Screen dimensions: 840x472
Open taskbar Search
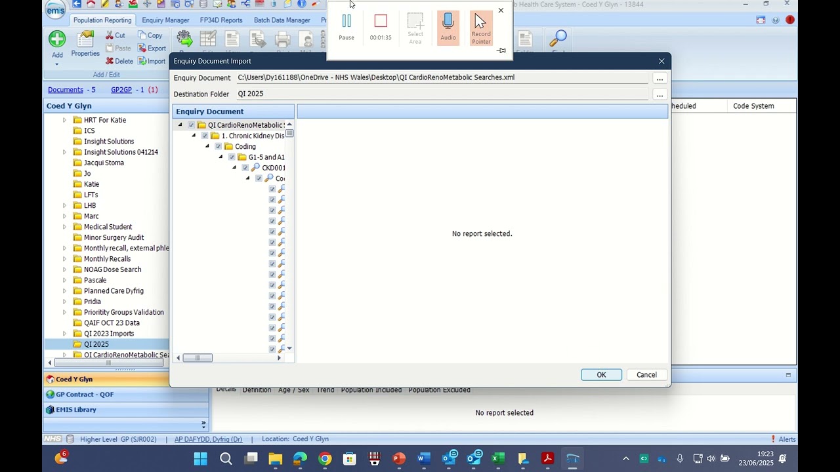point(226,458)
